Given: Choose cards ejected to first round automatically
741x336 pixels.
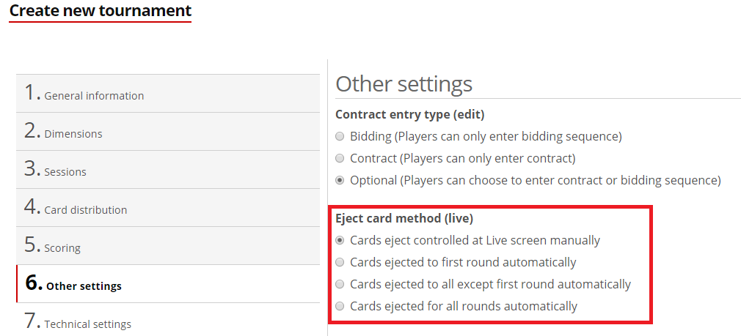Looking at the screenshot, I should click(x=340, y=262).
